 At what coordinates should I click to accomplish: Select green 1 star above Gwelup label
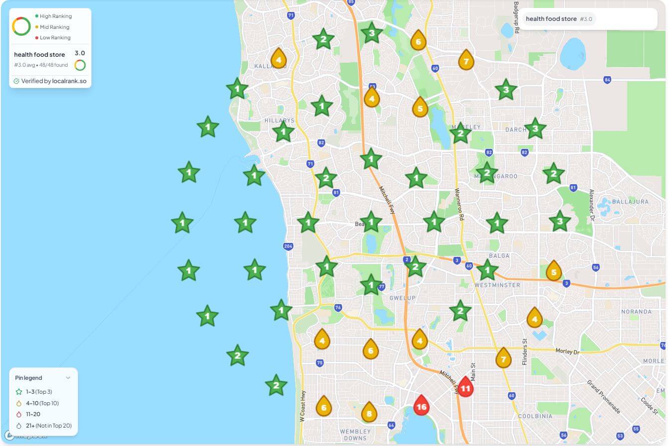click(371, 285)
